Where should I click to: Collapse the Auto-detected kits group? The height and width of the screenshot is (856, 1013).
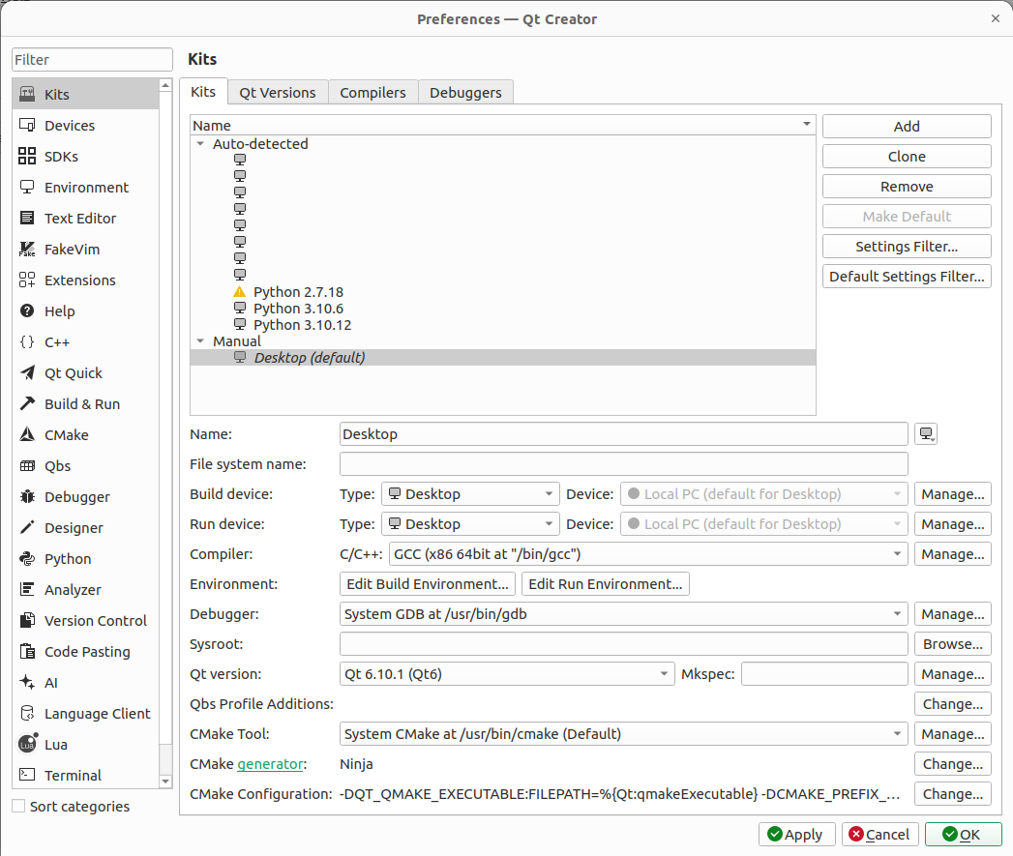click(x=200, y=144)
